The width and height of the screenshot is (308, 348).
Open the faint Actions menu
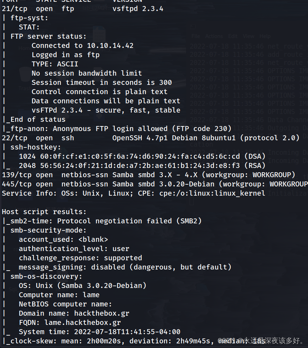point(214,36)
